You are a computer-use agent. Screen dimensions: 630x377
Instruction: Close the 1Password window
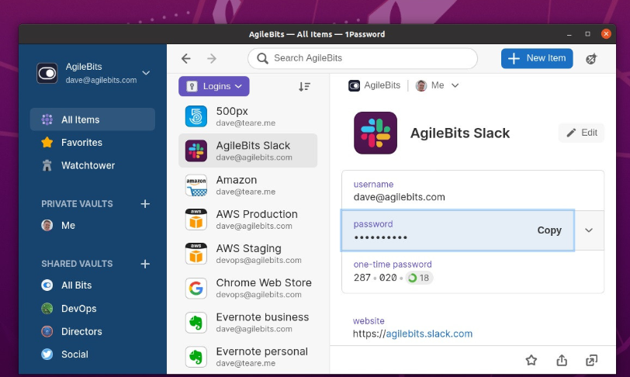pos(606,34)
